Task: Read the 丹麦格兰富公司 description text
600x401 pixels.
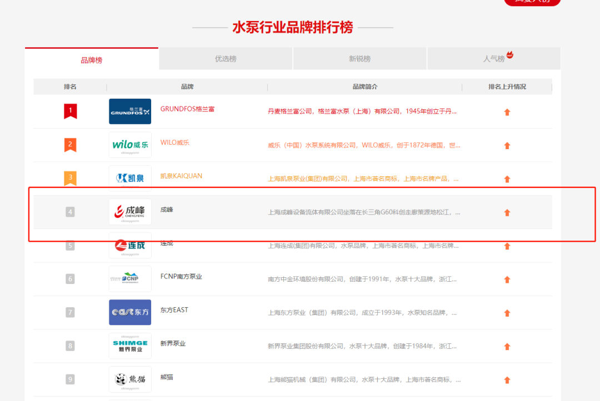Action: [362, 111]
